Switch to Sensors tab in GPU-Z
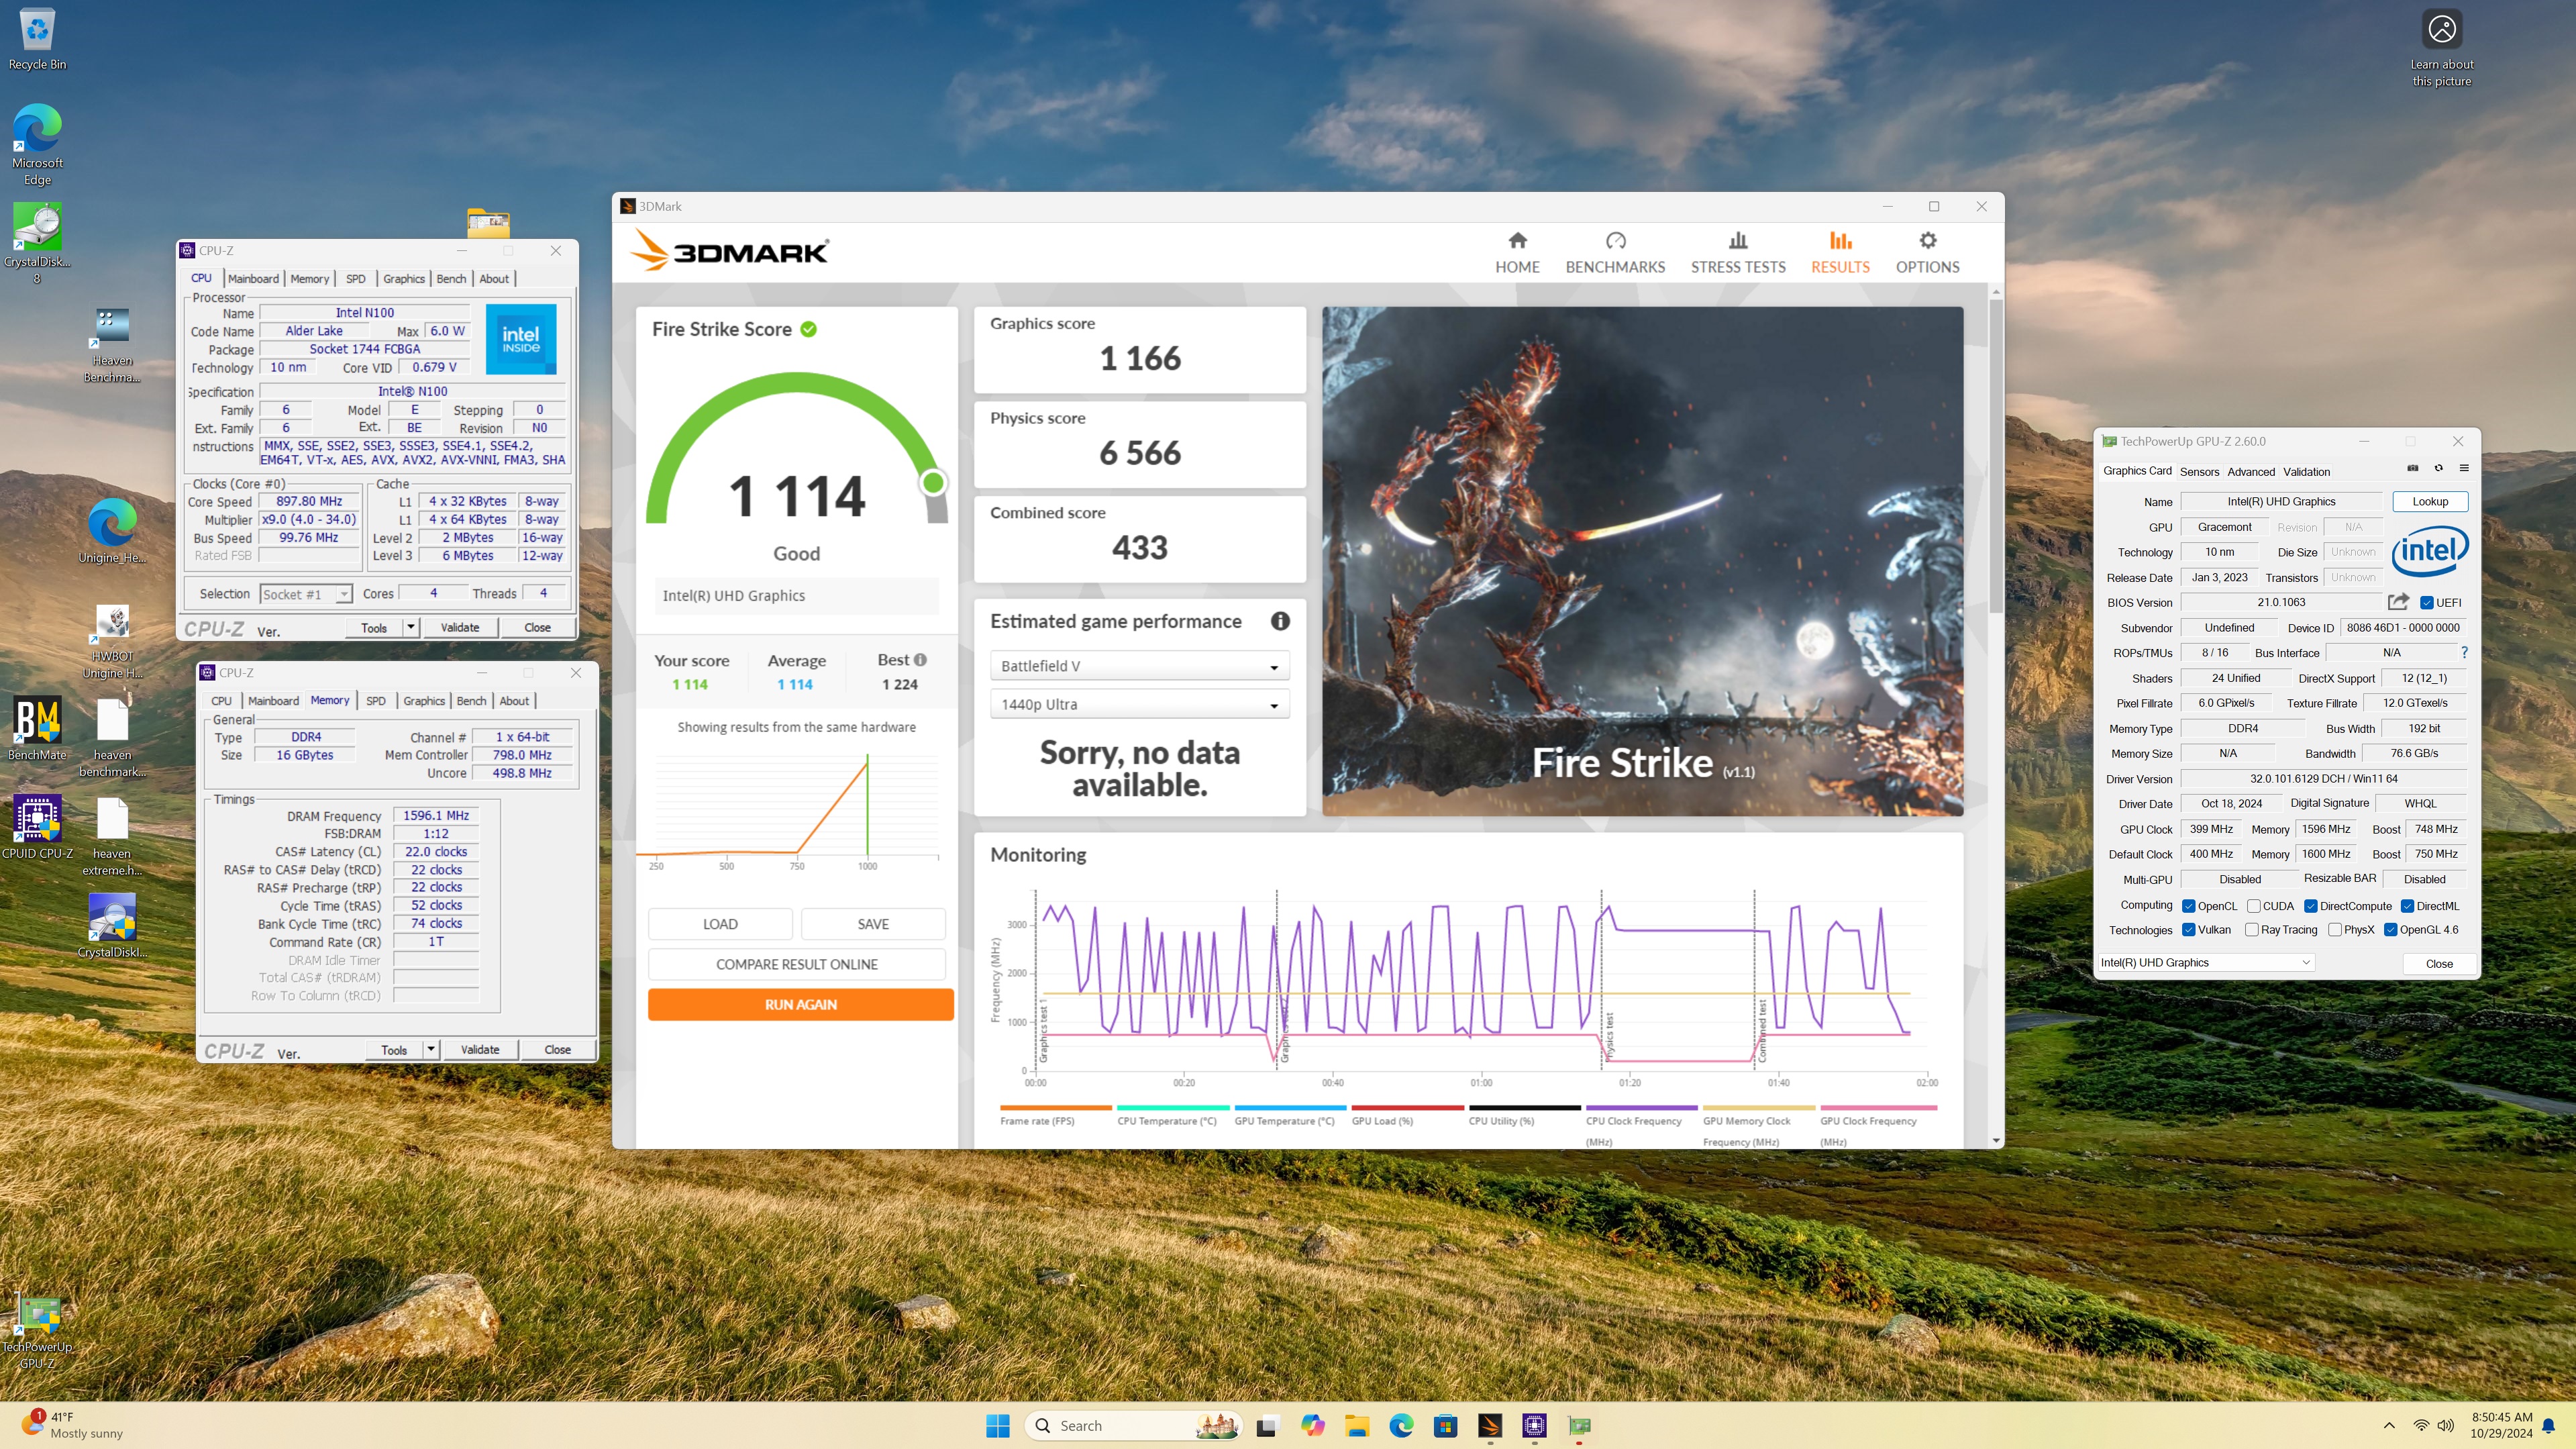The image size is (2576, 1449). coord(2199,472)
